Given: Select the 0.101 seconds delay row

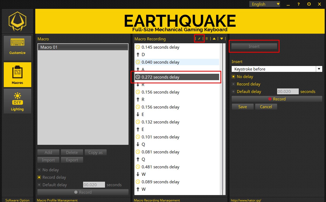Looking at the screenshot, I should click(177, 137).
